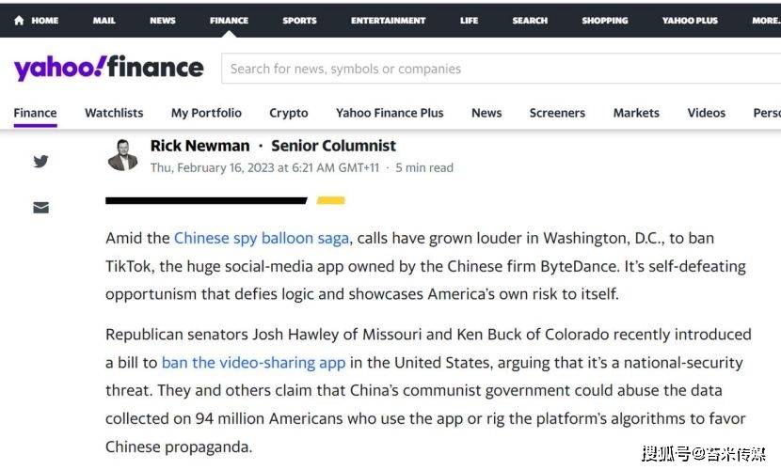Image resolution: width=781 pixels, height=470 pixels.
Task: Expand the More menu in top bar
Action: click(x=766, y=21)
